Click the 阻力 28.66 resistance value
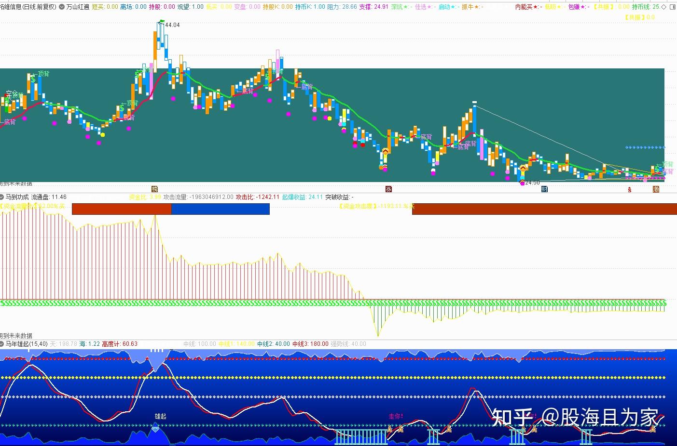This screenshot has height=446, width=677. (342, 7)
